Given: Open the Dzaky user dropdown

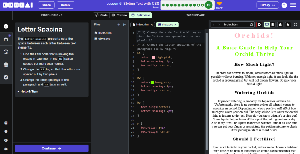Looking at the screenshot, I should point(268,5).
